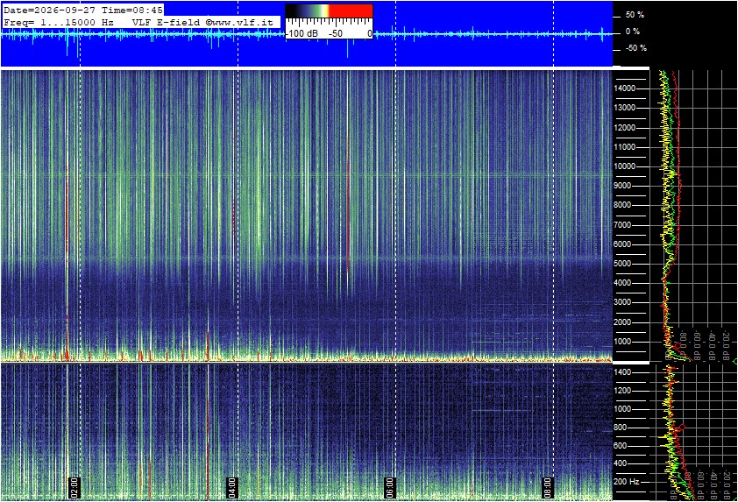Click the 50 % amplitude scale label
The image size is (738, 502).
click(x=635, y=15)
